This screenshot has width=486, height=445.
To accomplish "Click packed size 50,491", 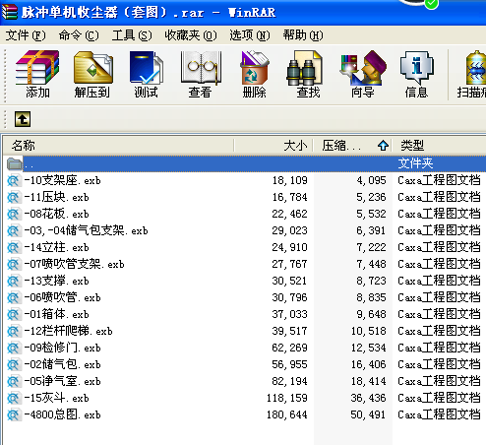I will (368, 414).
